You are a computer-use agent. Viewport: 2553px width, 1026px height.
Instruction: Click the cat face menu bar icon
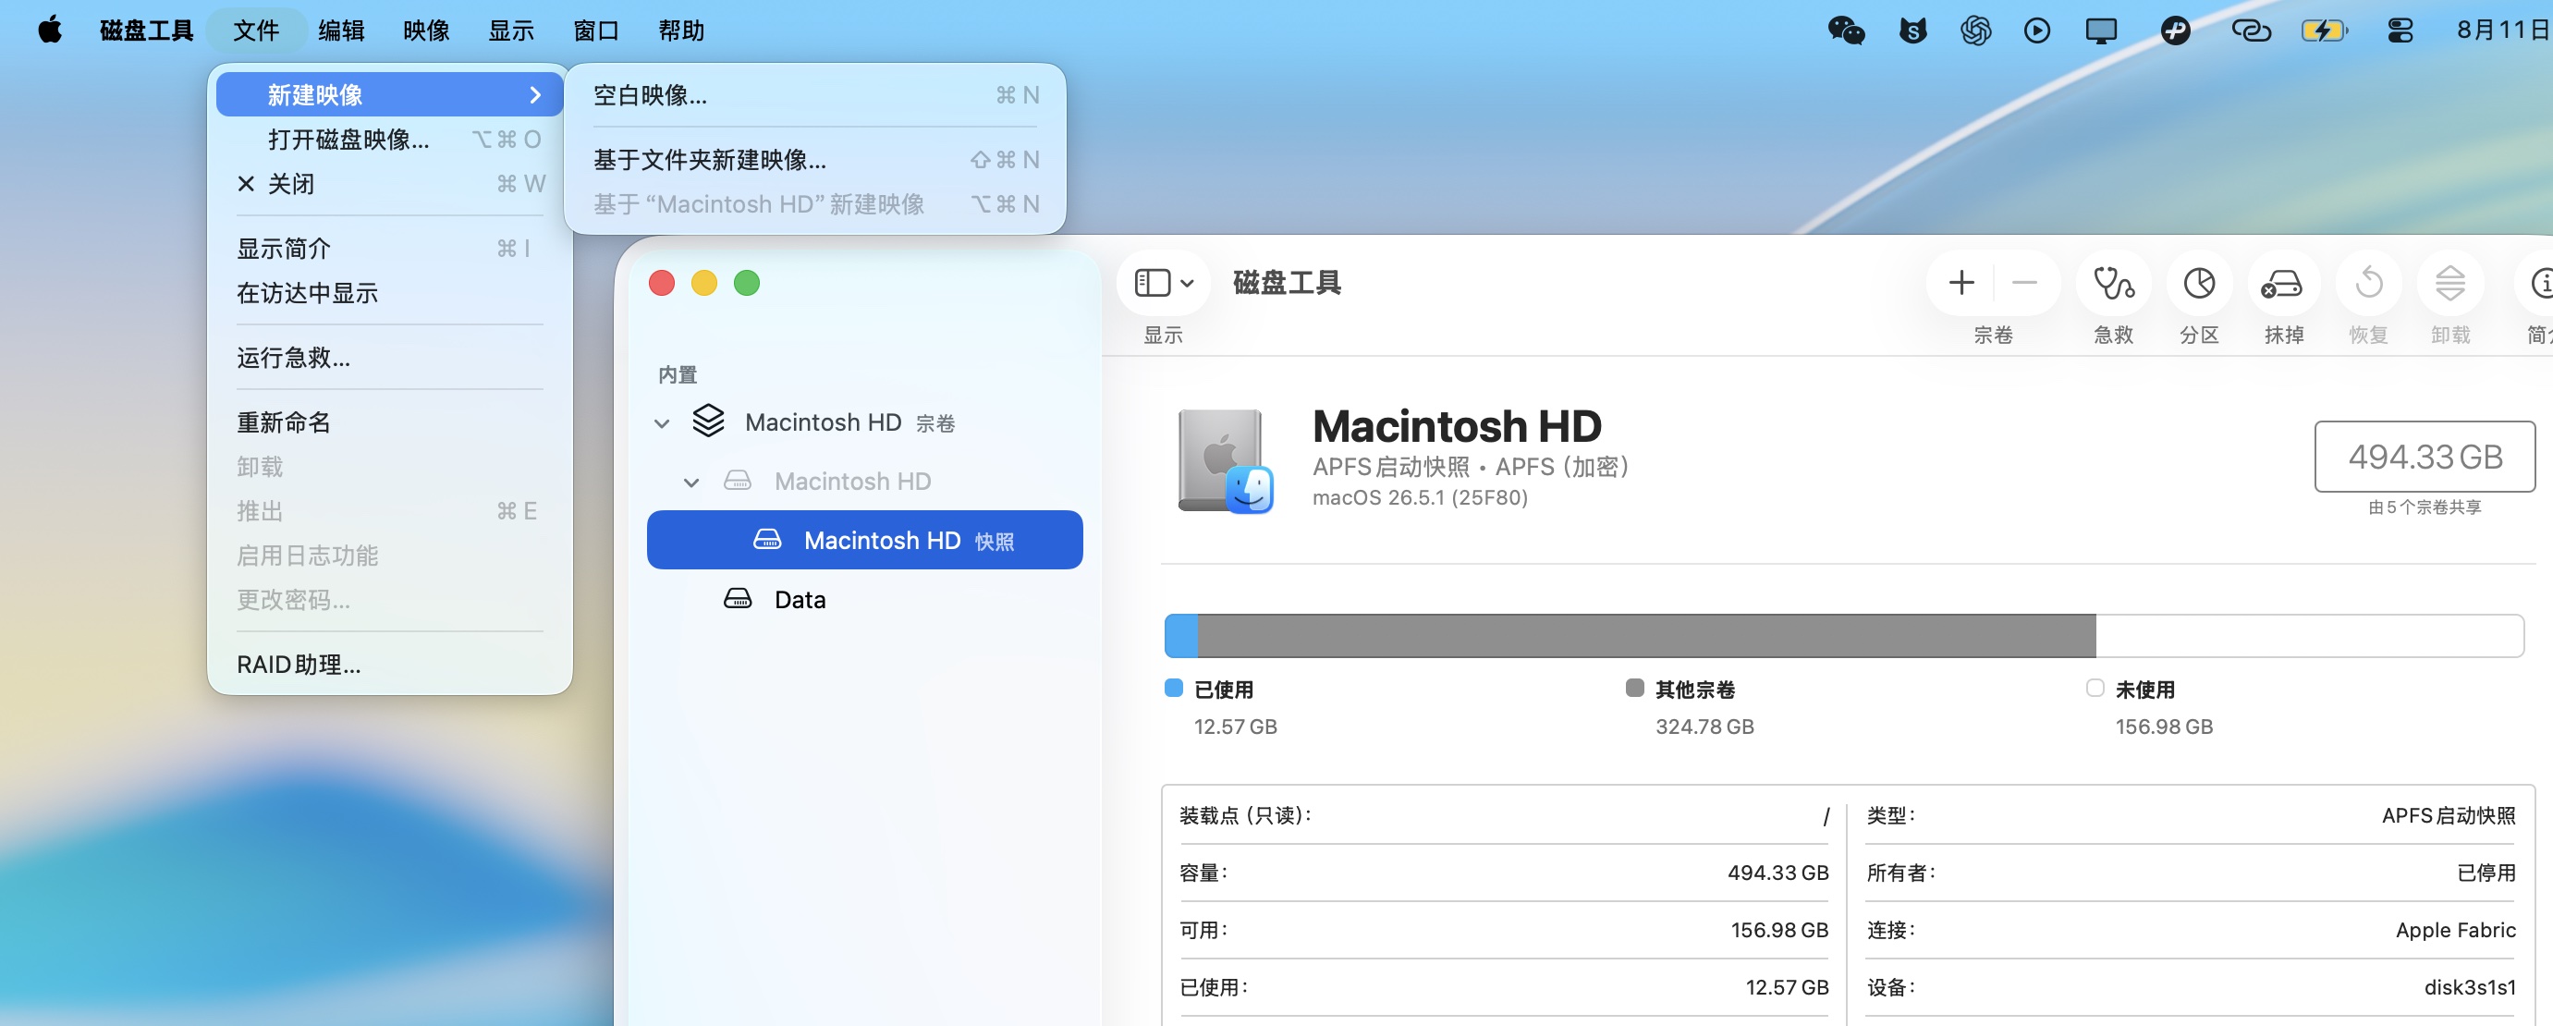[x=1912, y=31]
